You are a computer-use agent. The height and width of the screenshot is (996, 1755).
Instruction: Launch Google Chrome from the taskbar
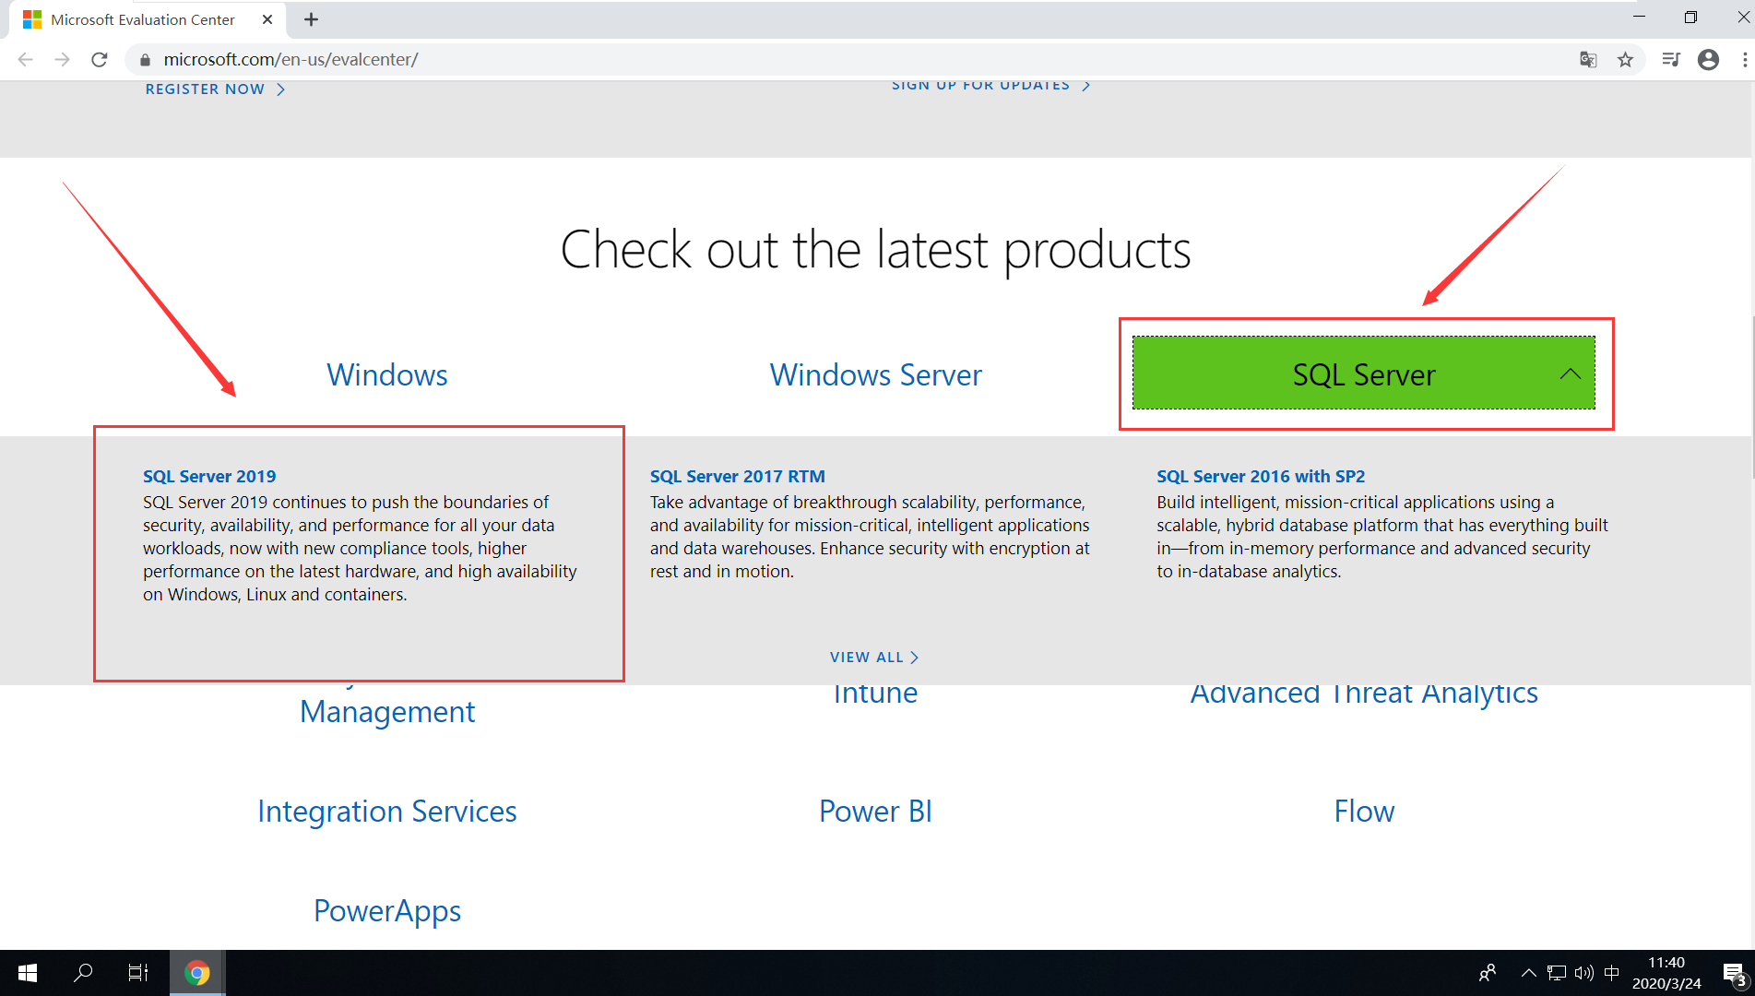click(x=196, y=972)
